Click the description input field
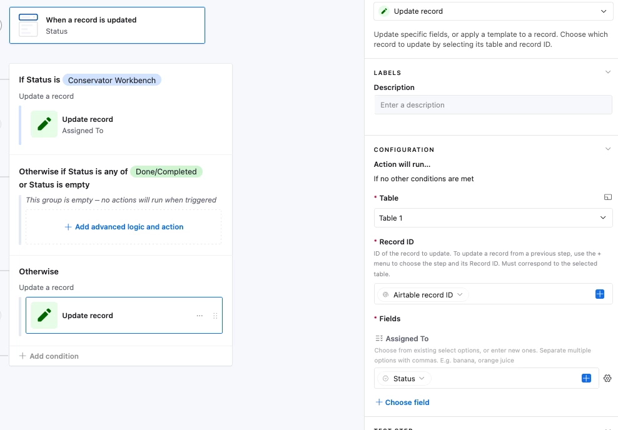This screenshot has height=430, width=618. (493, 105)
